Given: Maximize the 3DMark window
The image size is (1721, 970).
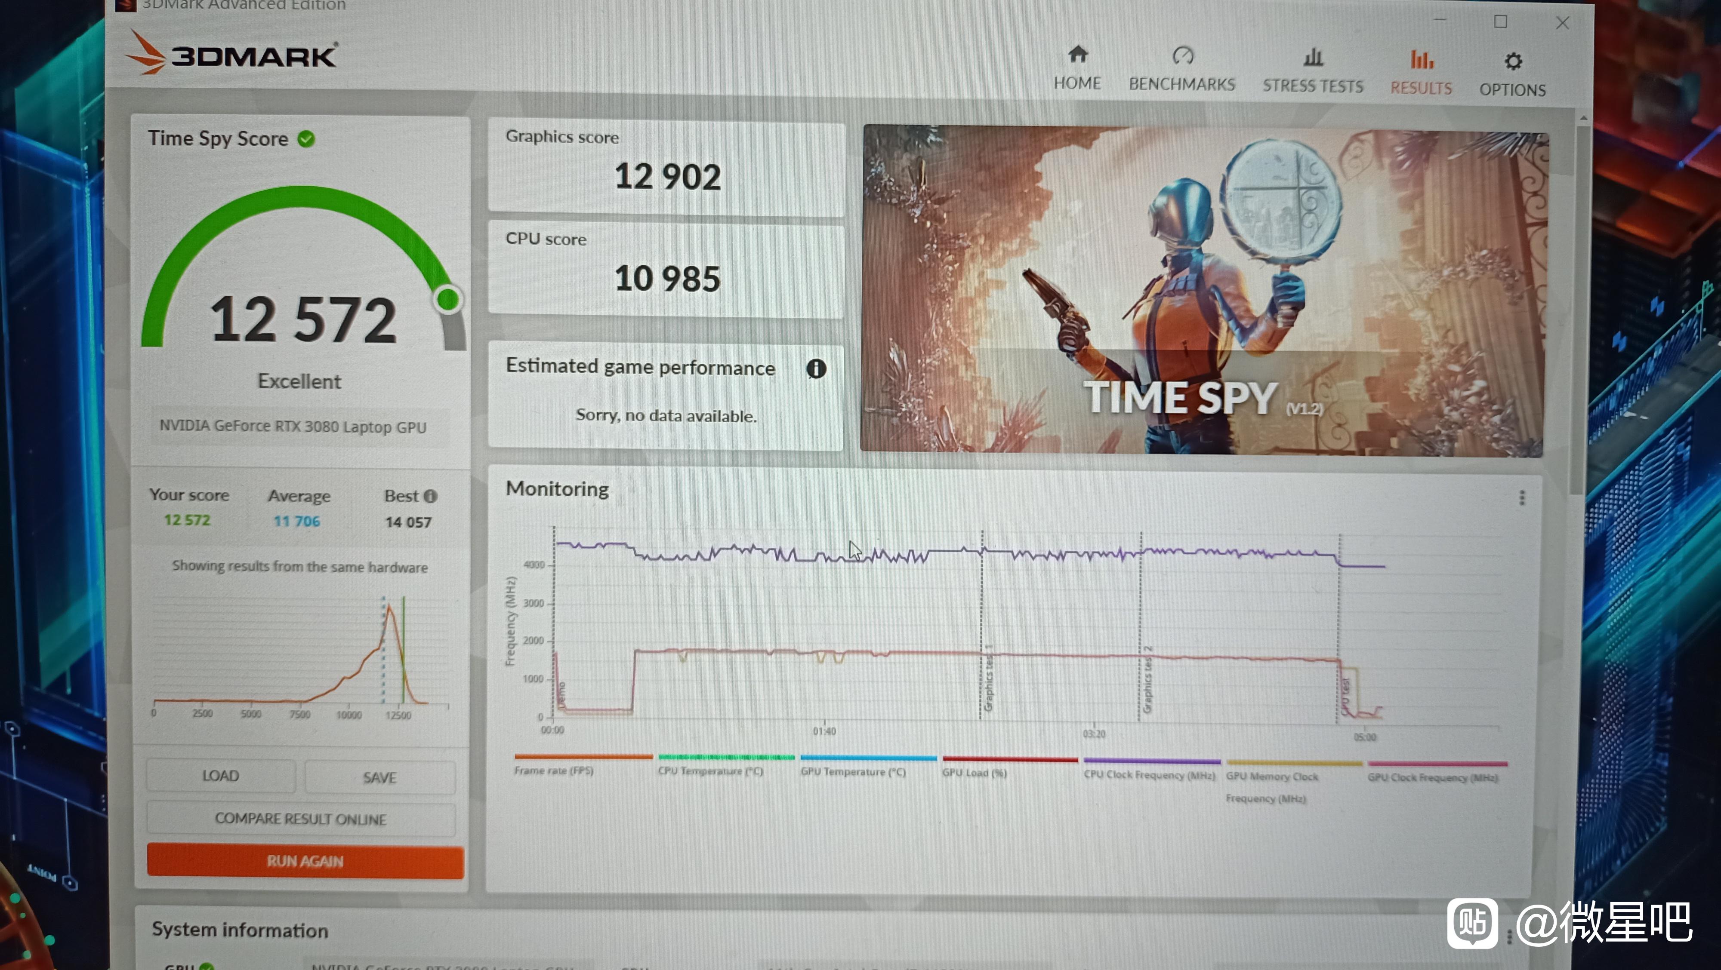Looking at the screenshot, I should click(x=1500, y=21).
